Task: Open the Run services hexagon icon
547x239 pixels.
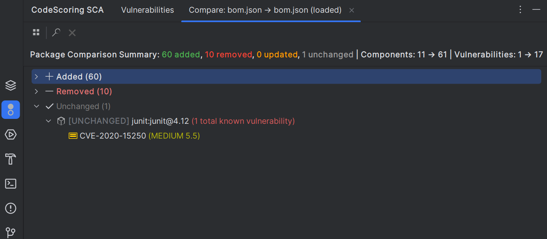Action: point(11,134)
